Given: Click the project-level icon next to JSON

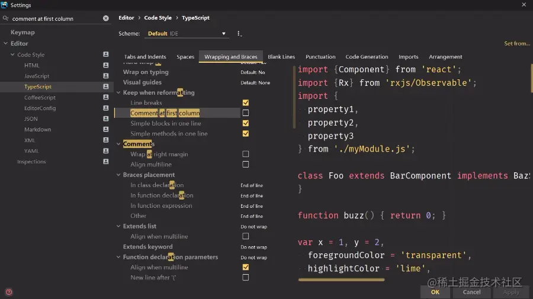Looking at the screenshot, I should pyautogui.click(x=106, y=118).
